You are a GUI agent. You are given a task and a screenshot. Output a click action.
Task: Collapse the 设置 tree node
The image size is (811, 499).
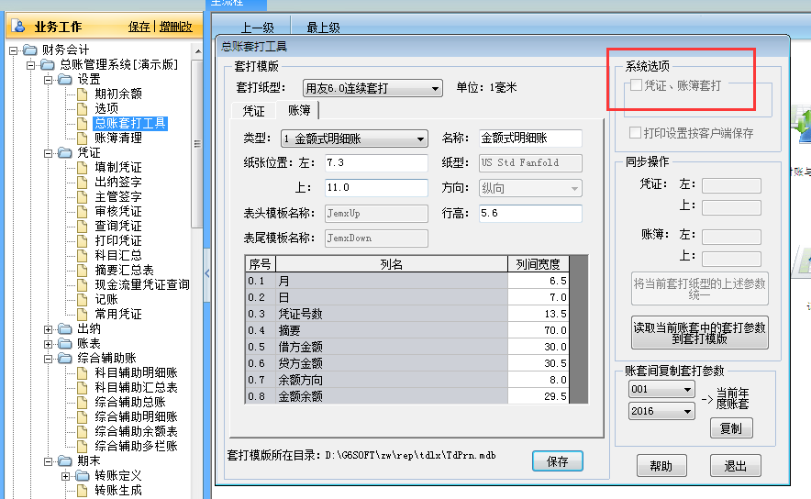click(x=48, y=80)
